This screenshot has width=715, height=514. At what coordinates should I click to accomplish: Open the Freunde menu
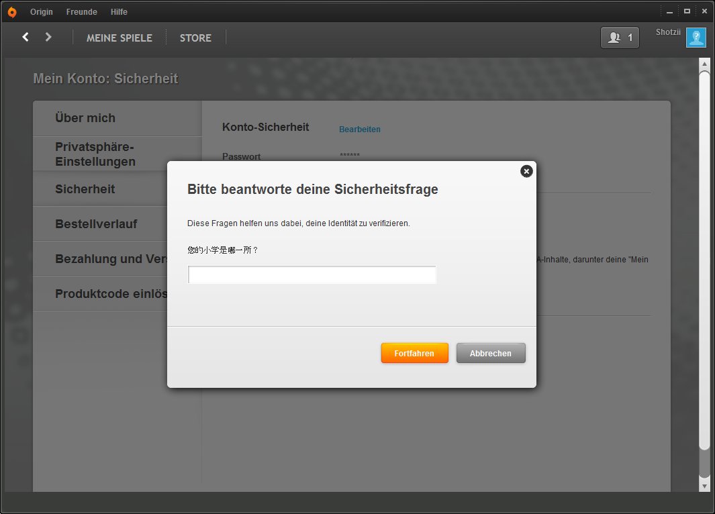pos(81,12)
